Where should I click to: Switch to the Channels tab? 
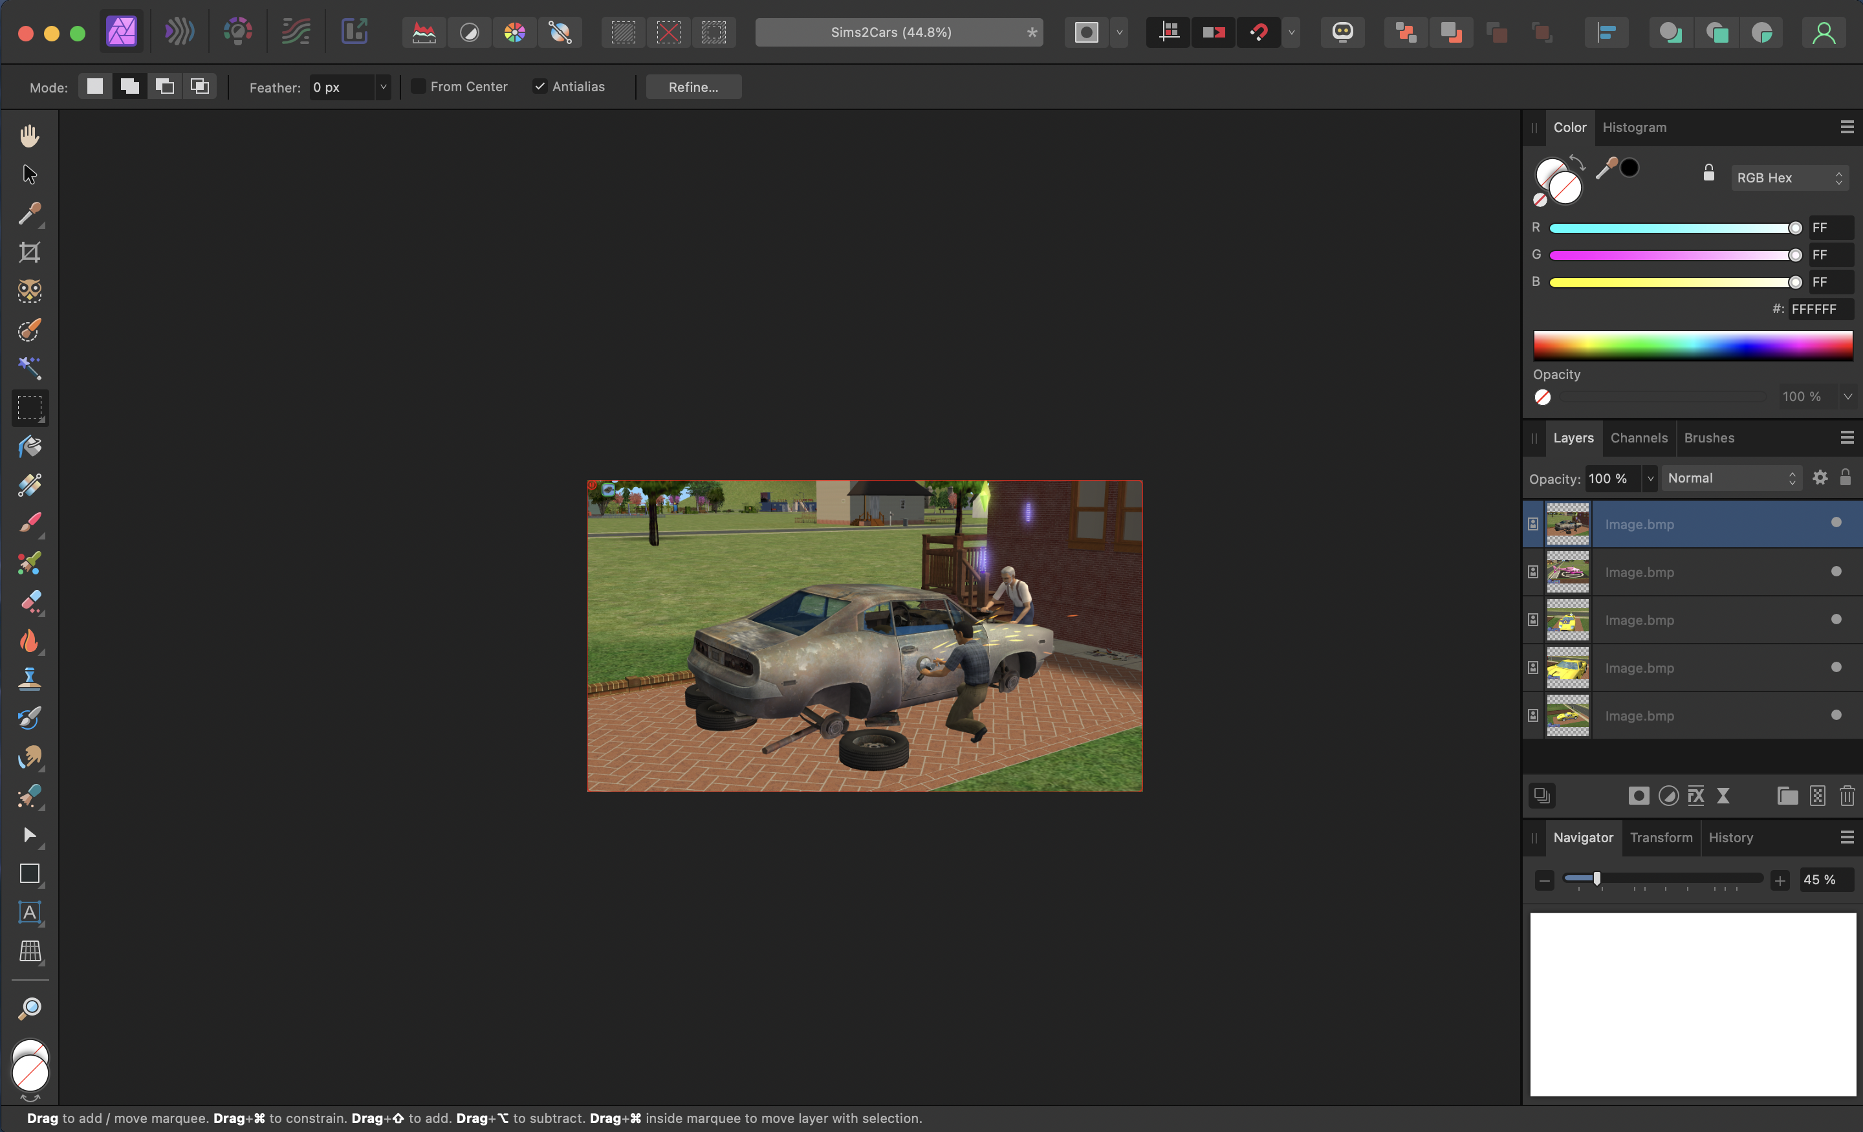[1639, 438]
